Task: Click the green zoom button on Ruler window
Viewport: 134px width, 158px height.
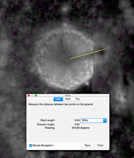Action: click(36, 96)
